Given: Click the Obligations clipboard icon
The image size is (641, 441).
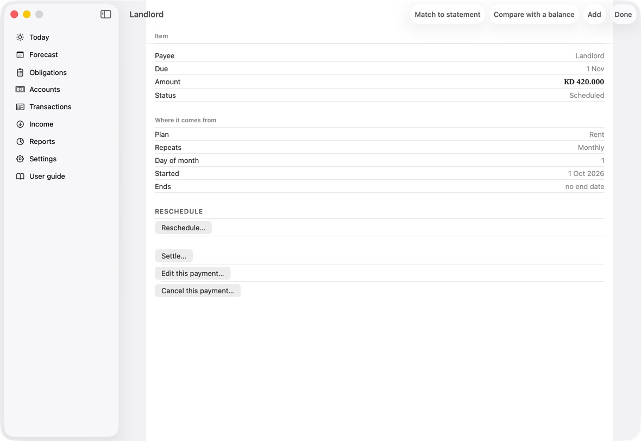Looking at the screenshot, I should coord(20,72).
